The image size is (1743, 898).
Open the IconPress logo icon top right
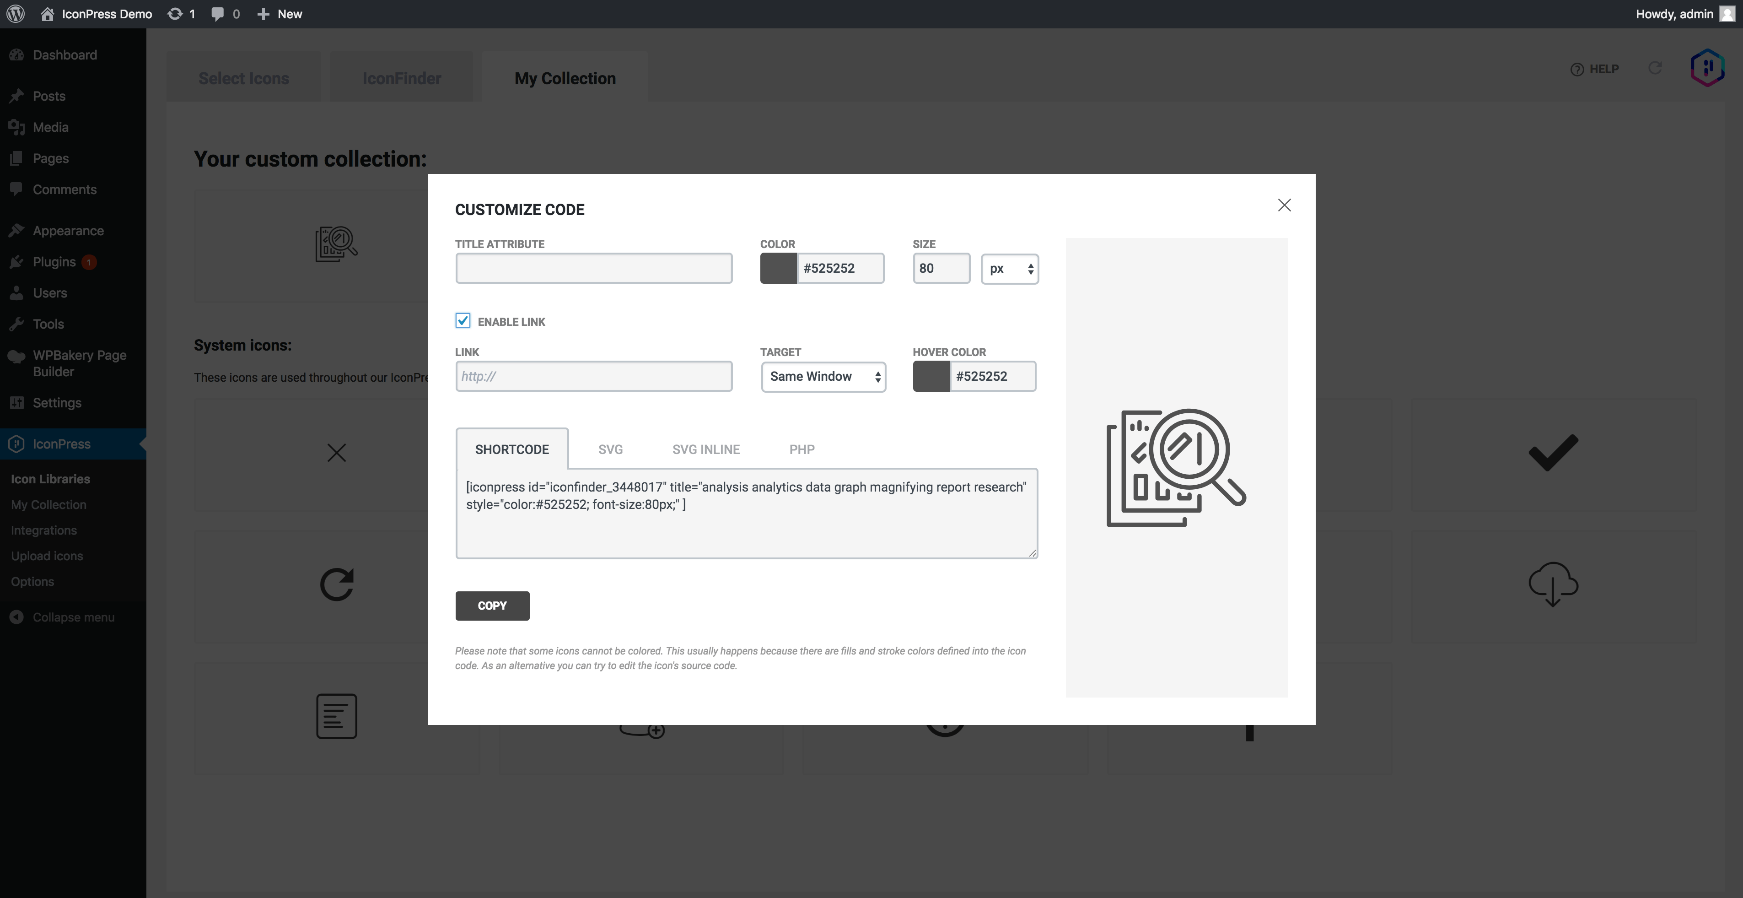(x=1707, y=68)
